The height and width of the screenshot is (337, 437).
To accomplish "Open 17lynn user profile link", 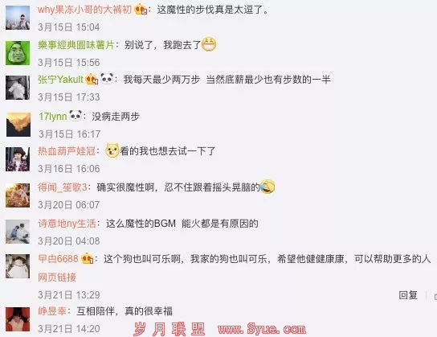I will (53, 117).
